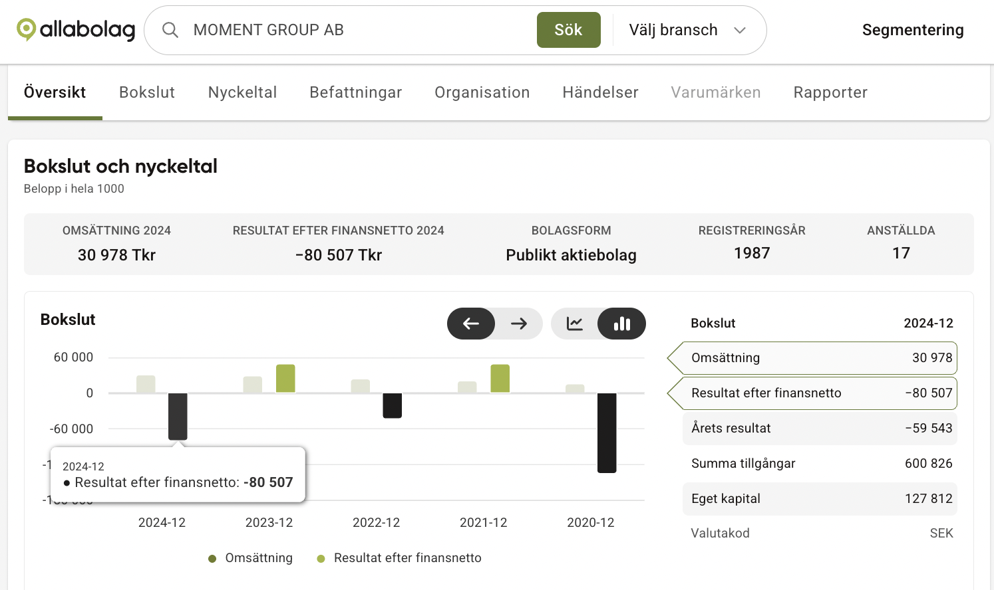
Task: Select the Omsättning row in Bokslut table
Action: tap(820, 358)
